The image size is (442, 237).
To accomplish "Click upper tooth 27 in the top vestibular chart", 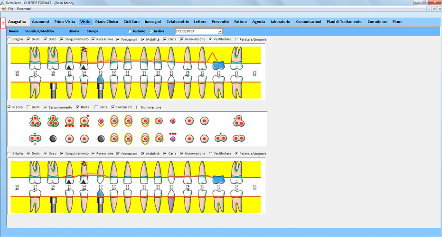I will click(x=236, y=58).
